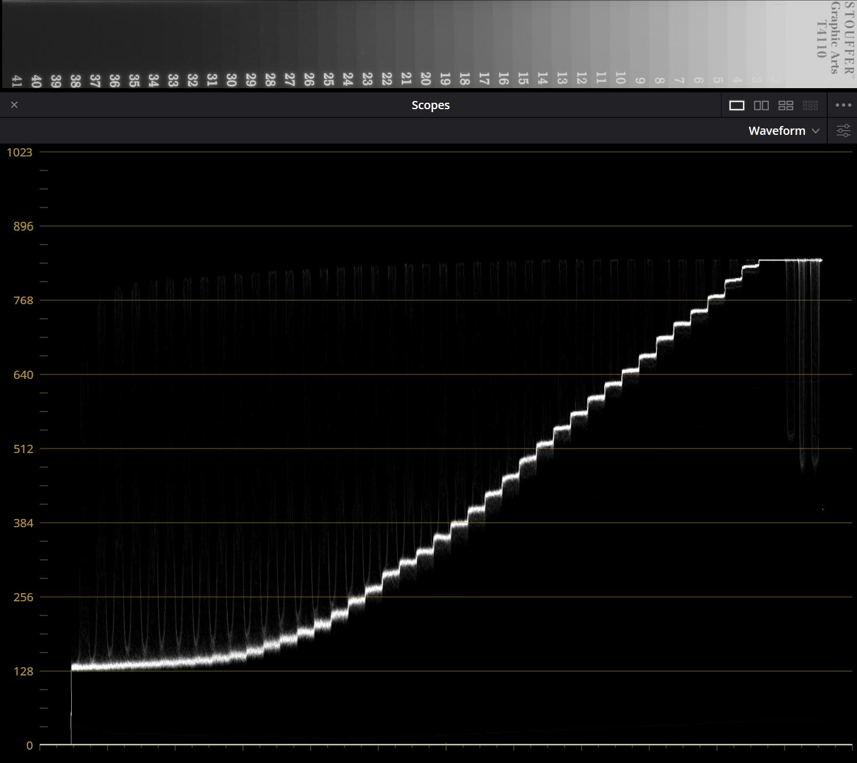This screenshot has width=857, height=763.
Task: Close the Scopes panel
Action: point(15,105)
